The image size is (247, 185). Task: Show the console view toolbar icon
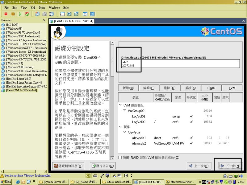click(92, 14)
